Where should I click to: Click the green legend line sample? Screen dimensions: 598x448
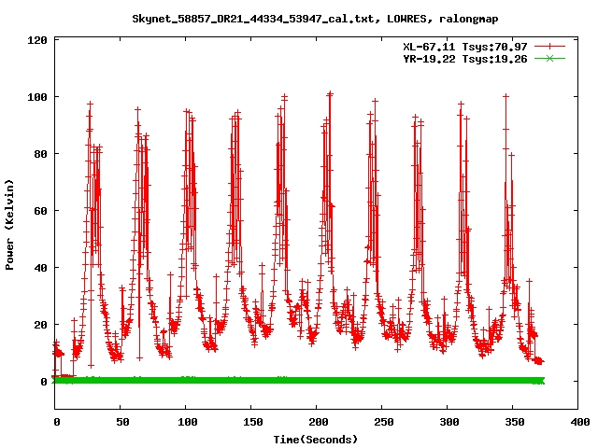click(x=549, y=58)
